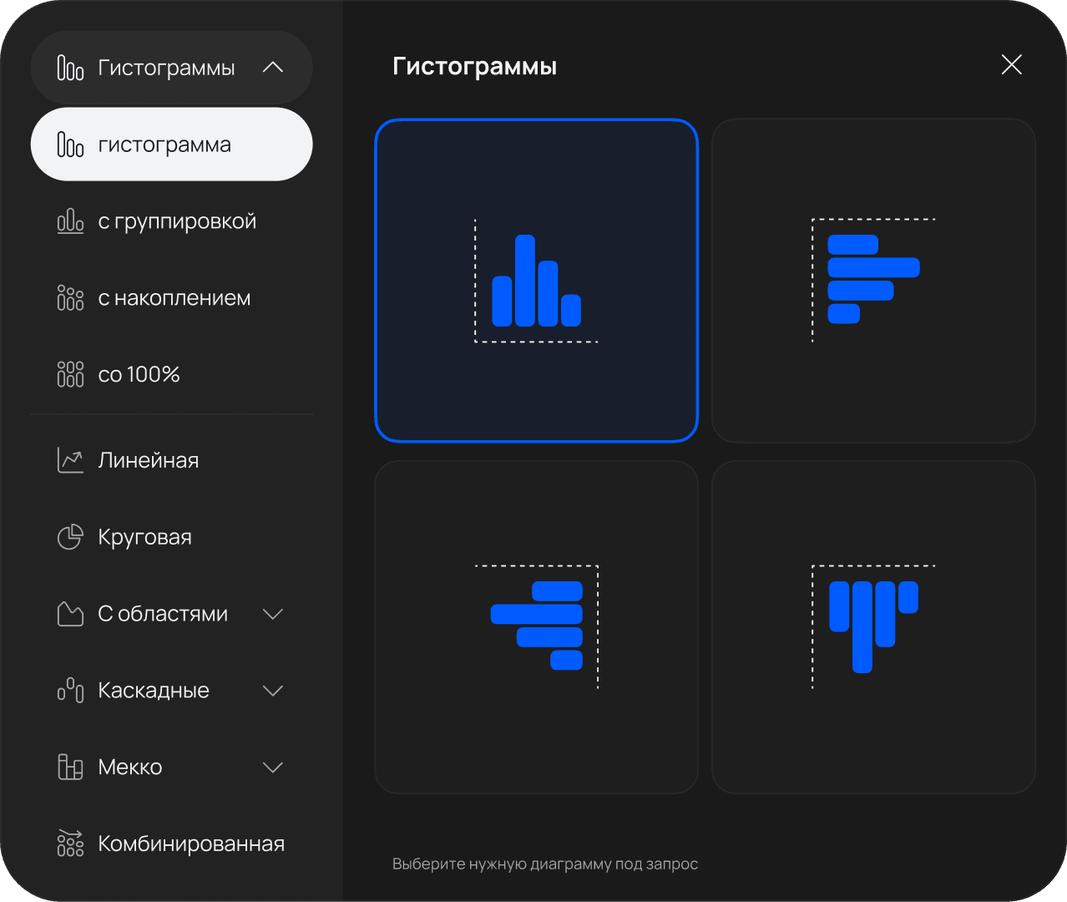Select the vertical bars histogram thumbnail

point(536,281)
